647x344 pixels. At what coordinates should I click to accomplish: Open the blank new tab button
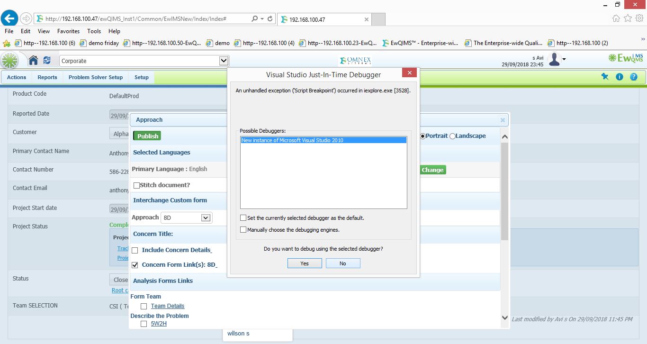click(379, 19)
